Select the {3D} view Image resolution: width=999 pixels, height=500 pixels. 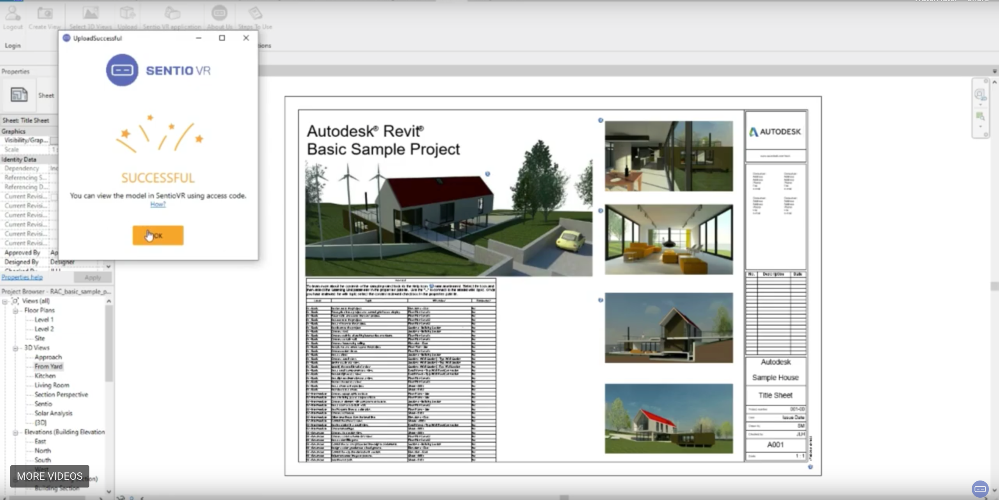coord(41,423)
